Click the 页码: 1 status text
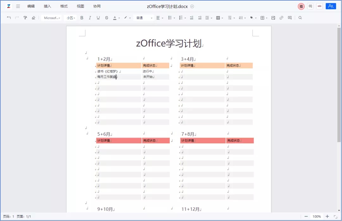Image resolution: width=342 pixels, height=221 pixels. pos(9,217)
